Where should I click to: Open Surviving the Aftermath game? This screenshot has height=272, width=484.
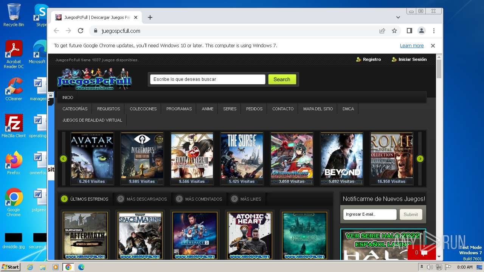coord(85,235)
